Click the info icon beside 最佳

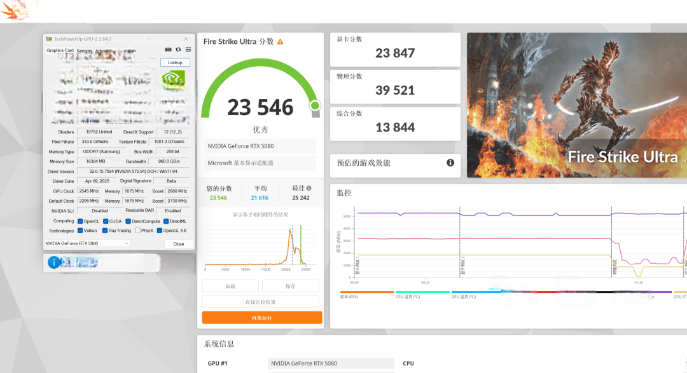click(x=309, y=188)
